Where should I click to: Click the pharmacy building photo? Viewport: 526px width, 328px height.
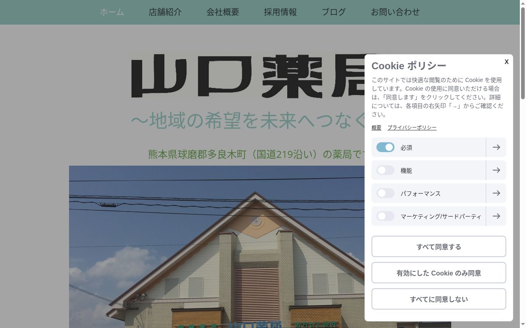click(x=217, y=247)
